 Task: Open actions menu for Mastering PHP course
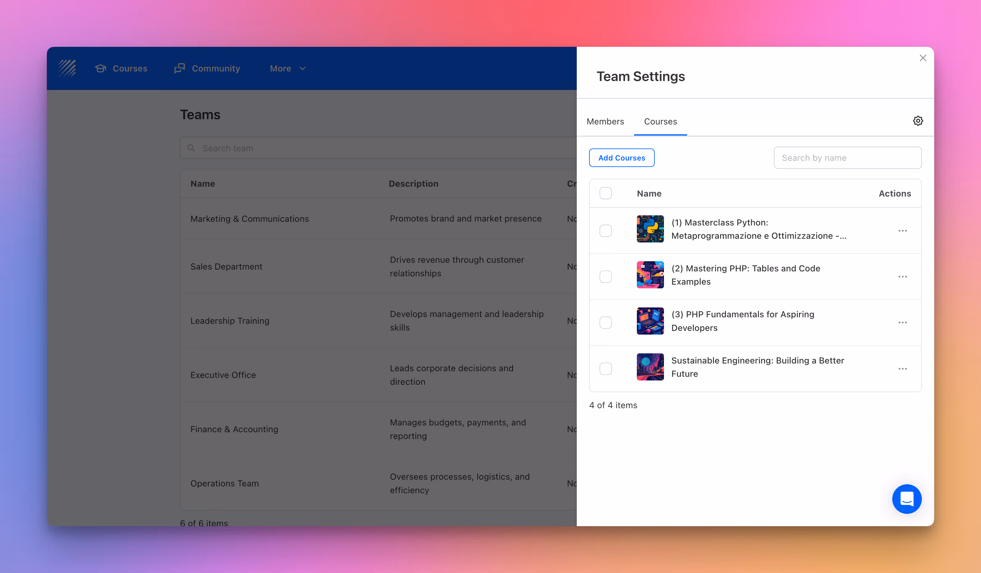click(x=902, y=277)
